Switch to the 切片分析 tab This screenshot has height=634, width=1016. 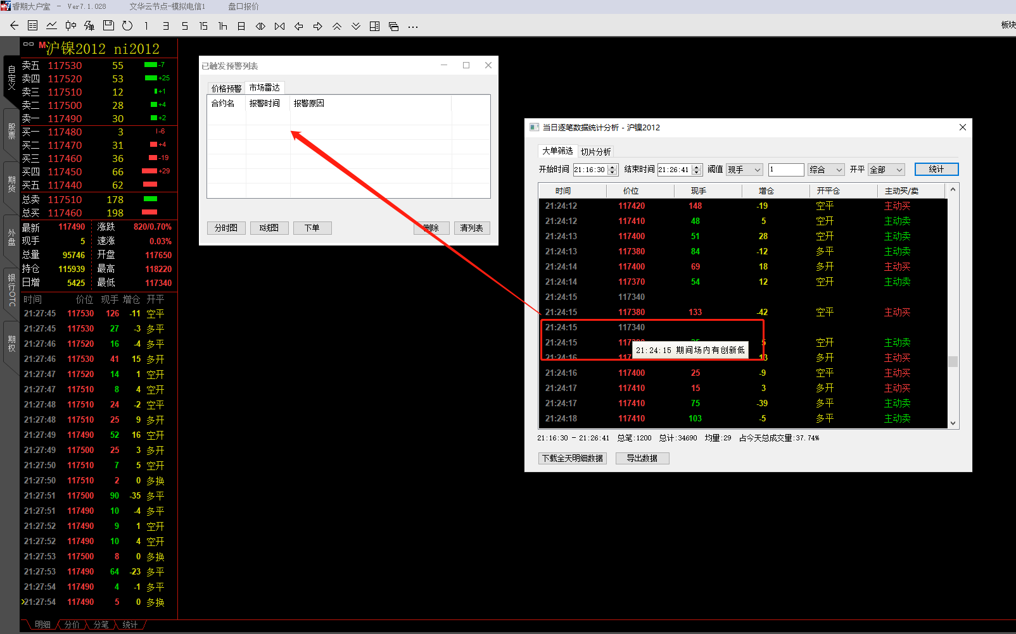pyautogui.click(x=595, y=152)
